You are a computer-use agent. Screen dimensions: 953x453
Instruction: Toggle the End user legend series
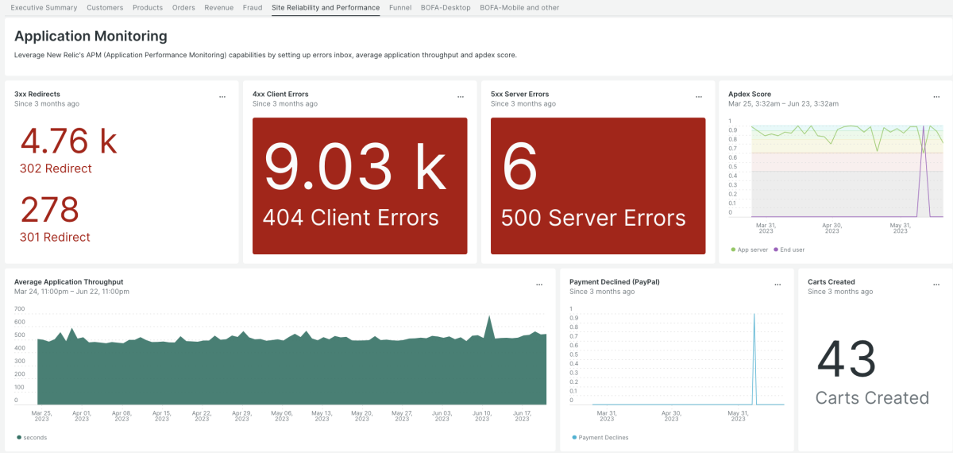788,250
